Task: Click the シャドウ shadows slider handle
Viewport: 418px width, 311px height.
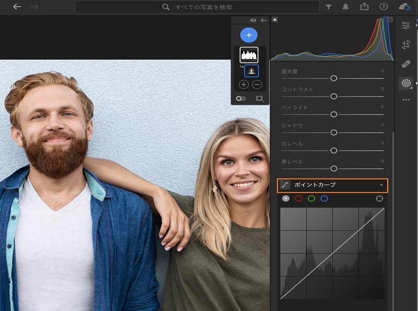Action: coord(333,133)
